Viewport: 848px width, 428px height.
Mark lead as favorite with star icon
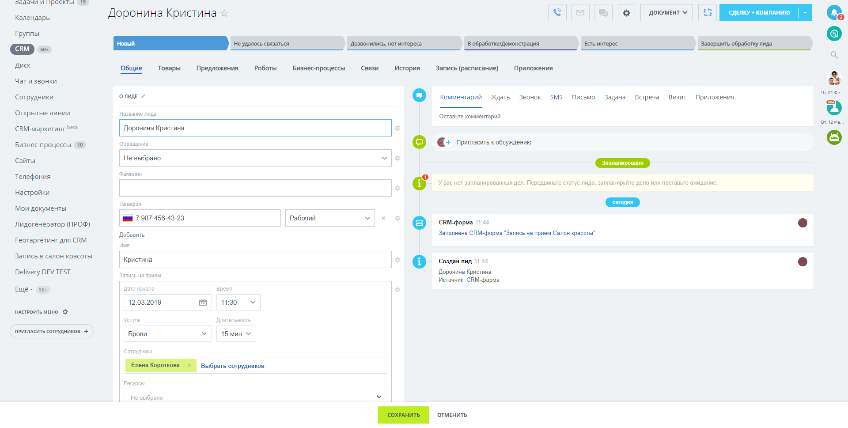[x=224, y=13]
